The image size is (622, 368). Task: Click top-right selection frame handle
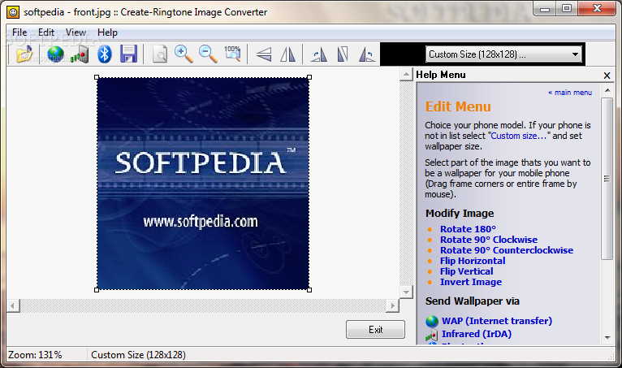309,77
